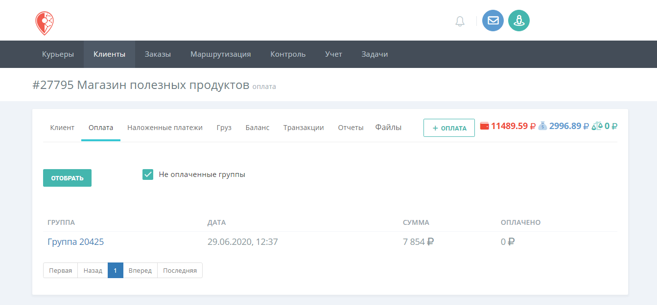The width and height of the screenshot is (657, 305).
Task: Open the Отчеты tab
Action: point(351,128)
